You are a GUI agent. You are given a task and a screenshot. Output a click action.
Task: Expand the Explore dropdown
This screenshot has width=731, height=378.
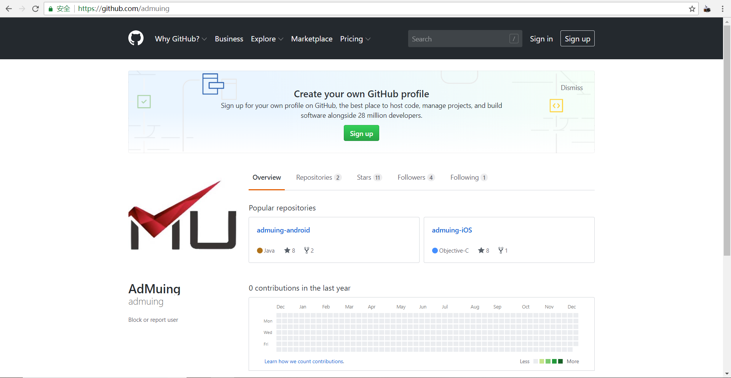[267, 39]
